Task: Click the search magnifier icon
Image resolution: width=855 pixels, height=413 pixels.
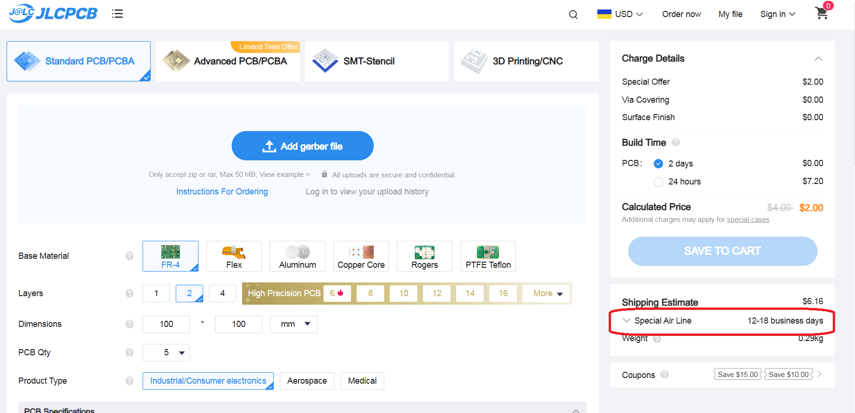Action: [x=573, y=15]
